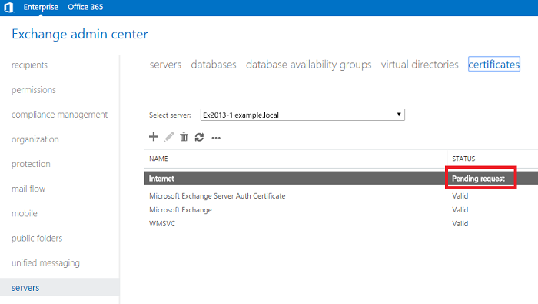Viewport: 538px width, 304px height.
Task: Open database availability groups tab
Action: (308, 65)
